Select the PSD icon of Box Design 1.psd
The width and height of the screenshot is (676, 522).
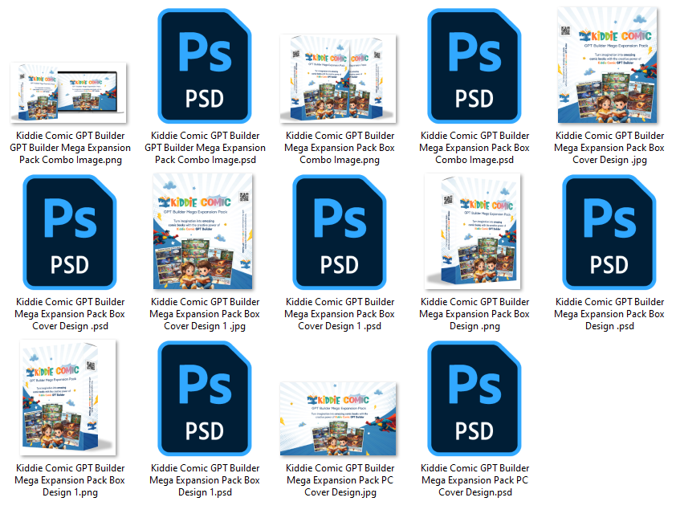(205, 398)
